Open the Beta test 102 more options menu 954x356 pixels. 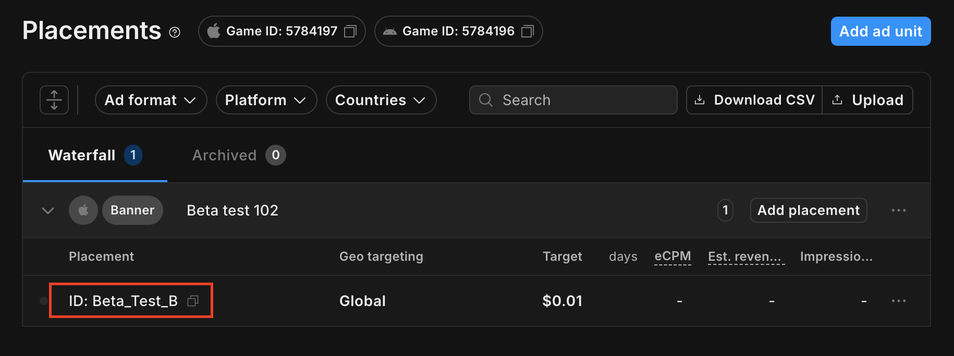coord(898,210)
